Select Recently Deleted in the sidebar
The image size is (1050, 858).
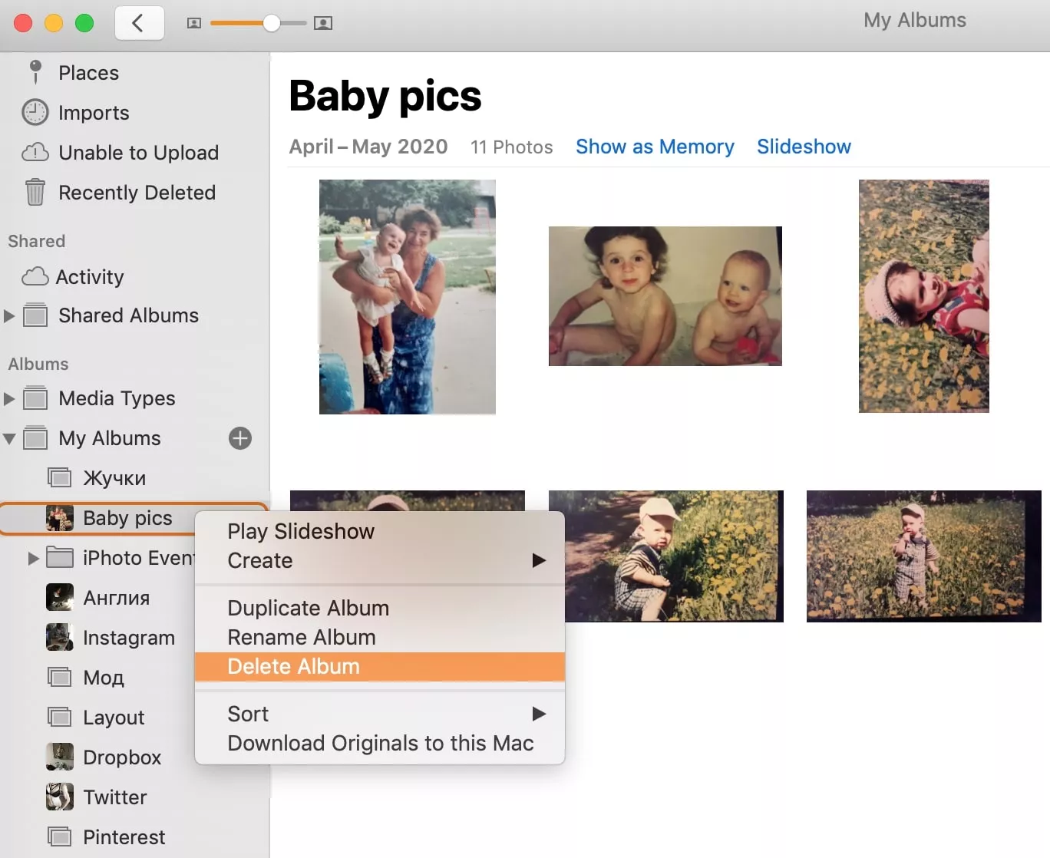point(137,193)
